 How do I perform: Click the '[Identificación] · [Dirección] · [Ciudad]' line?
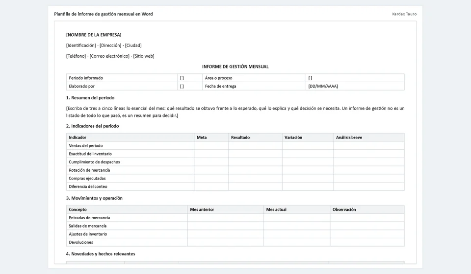pos(104,46)
